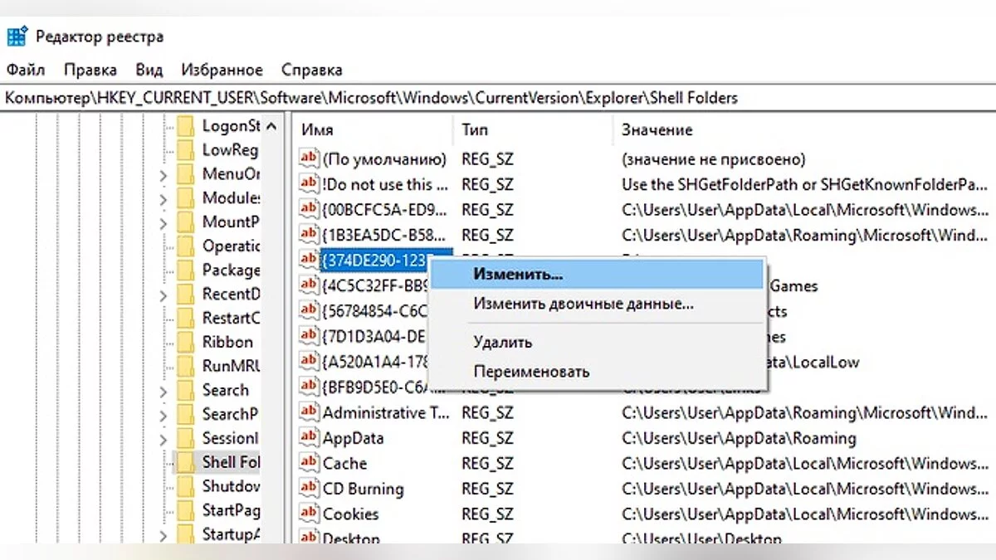Expand the StartupA key in the tree
The image size is (996, 560).
tap(164, 534)
